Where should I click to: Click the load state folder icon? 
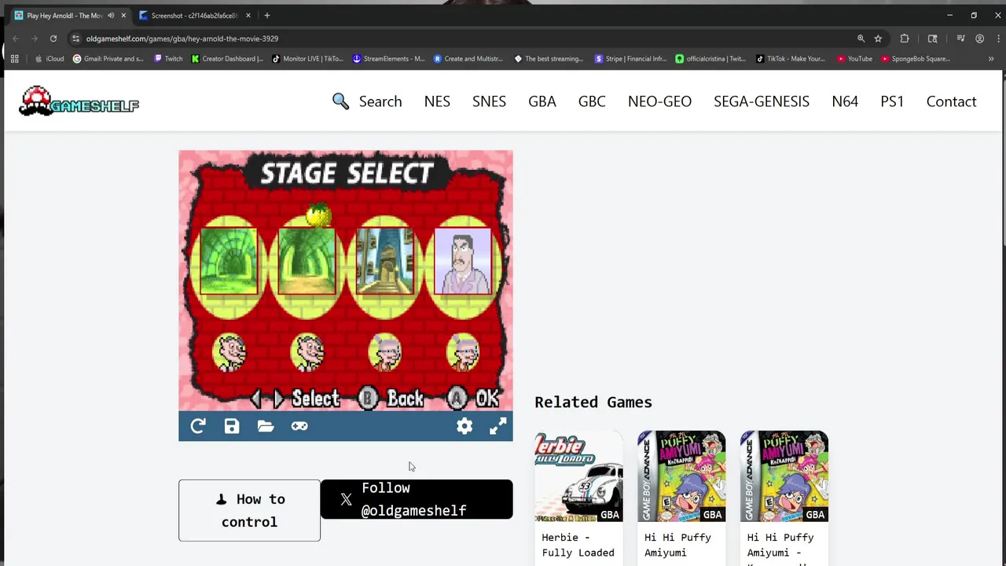click(266, 426)
